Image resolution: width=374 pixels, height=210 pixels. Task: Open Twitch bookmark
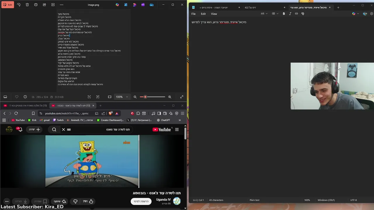(x=58, y=120)
